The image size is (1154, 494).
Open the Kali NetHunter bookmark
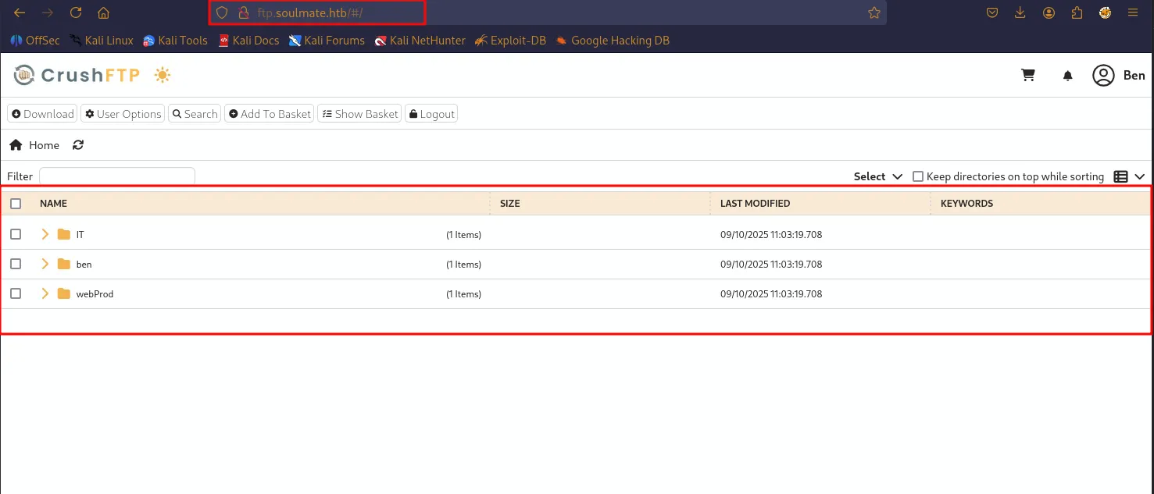(420, 41)
